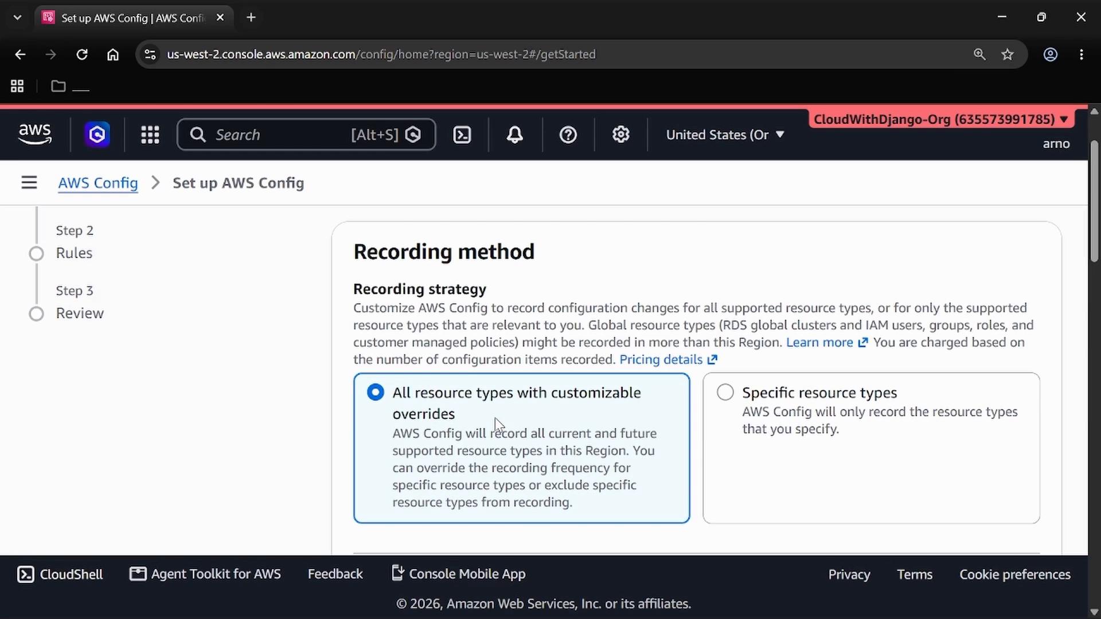Open the Privacy footer link
The width and height of the screenshot is (1101, 619).
[849, 574]
